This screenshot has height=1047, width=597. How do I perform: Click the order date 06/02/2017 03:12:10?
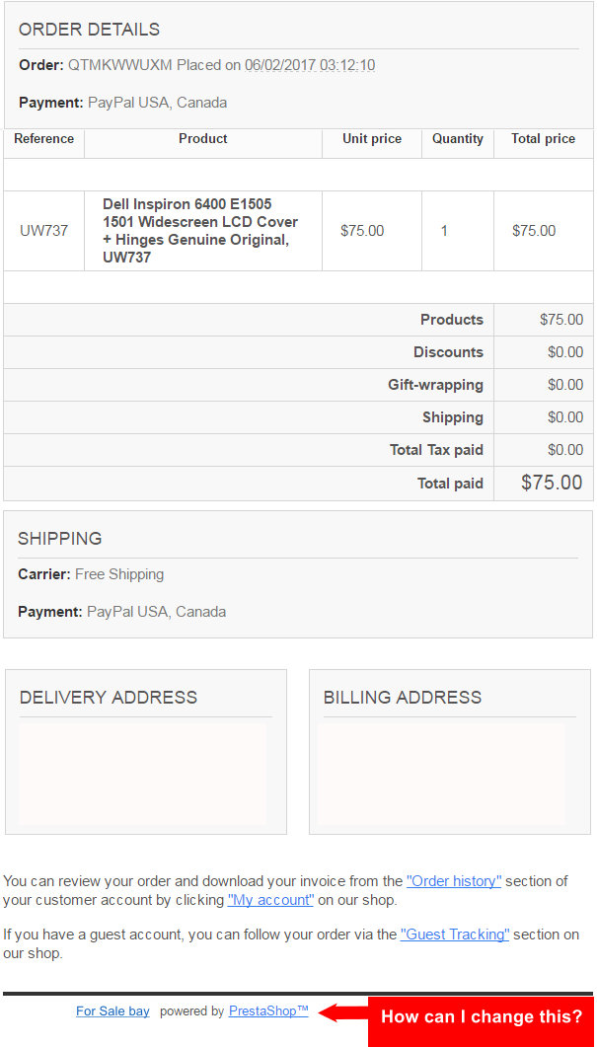(x=310, y=65)
